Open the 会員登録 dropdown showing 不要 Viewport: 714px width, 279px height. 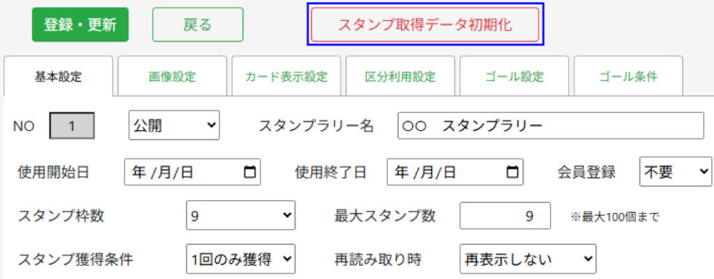(676, 172)
